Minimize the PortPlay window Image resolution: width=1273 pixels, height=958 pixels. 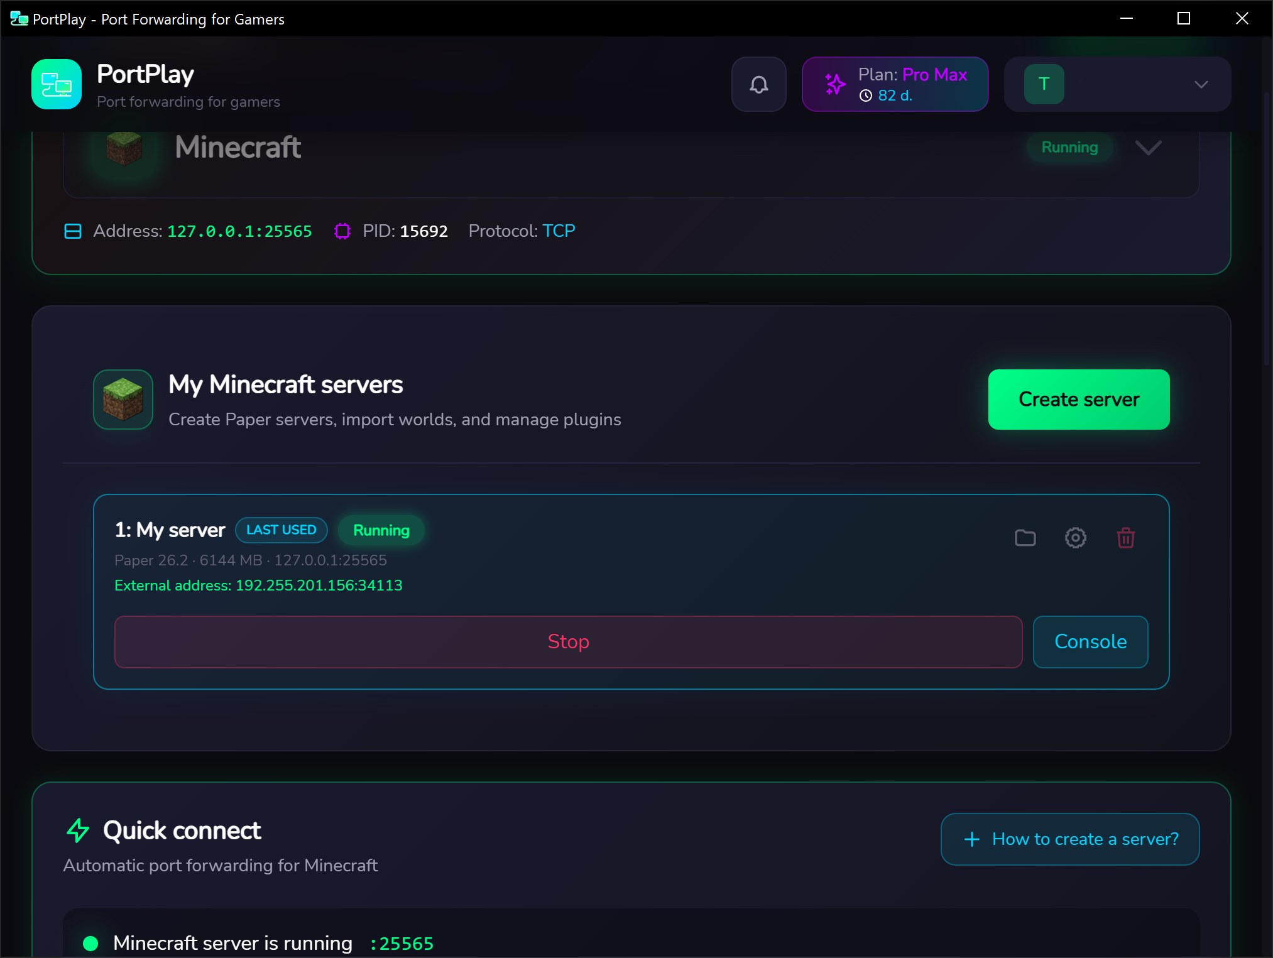pyautogui.click(x=1126, y=18)
